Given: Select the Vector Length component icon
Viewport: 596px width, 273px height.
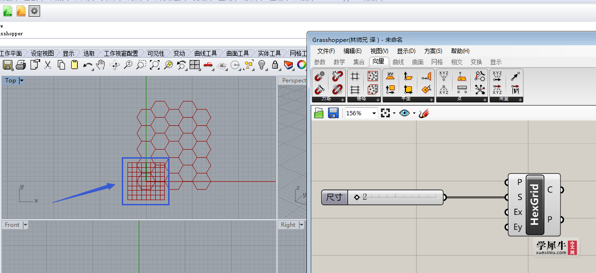Looking at the screenshot, I should click(515, 89).
